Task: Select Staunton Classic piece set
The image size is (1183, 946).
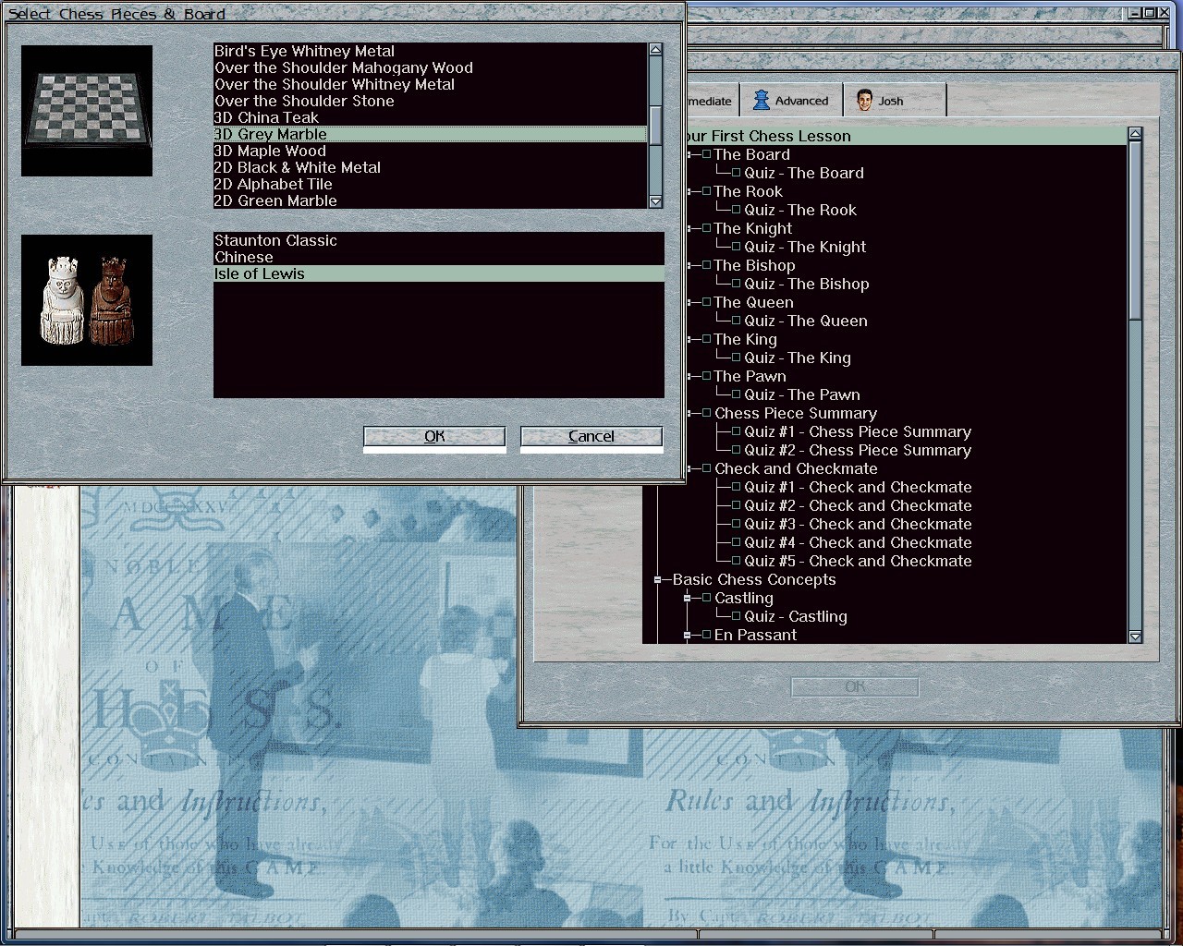Action: [275, 240]
